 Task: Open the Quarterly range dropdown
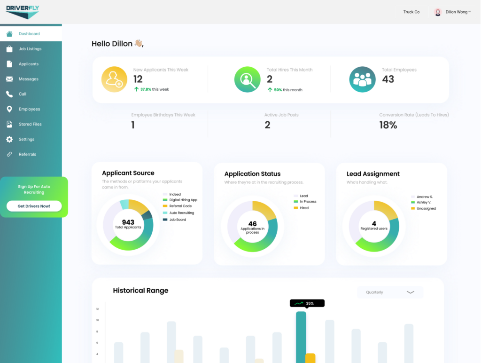(390, 292)
